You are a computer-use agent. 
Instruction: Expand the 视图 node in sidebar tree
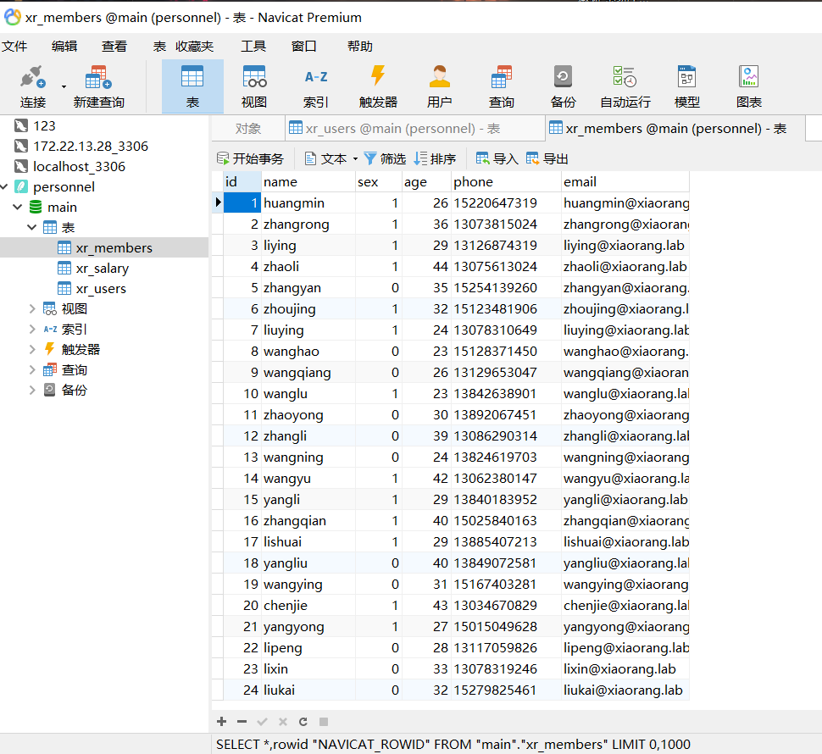(32, 309)
